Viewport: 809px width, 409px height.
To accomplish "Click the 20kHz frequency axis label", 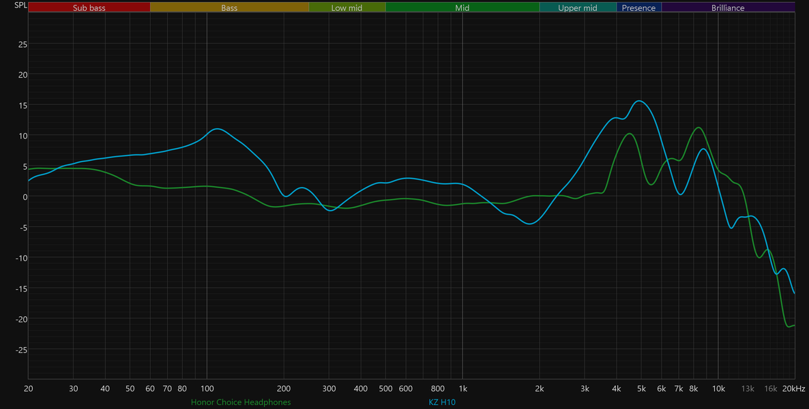I will [792, 389].
